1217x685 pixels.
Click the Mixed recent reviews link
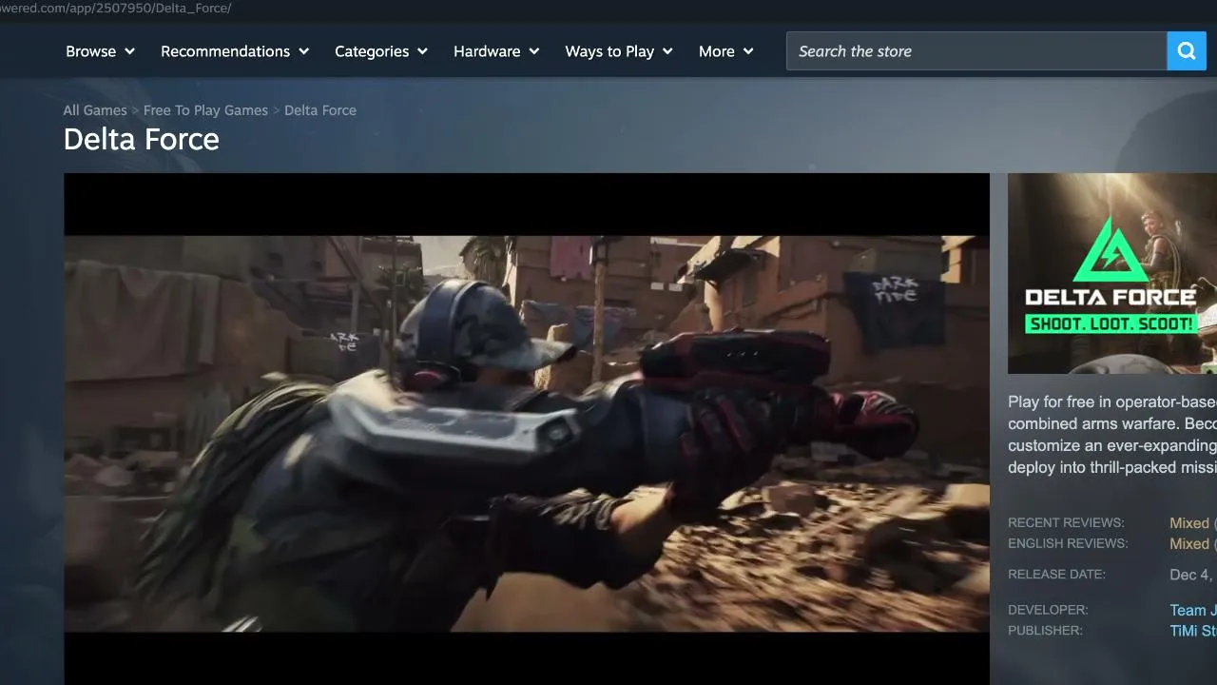click(1190, 523)
